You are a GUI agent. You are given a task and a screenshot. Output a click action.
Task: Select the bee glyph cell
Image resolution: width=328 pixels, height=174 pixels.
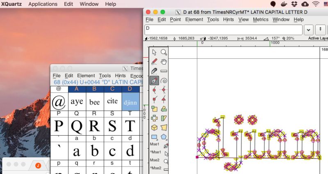tap(95, 102)
